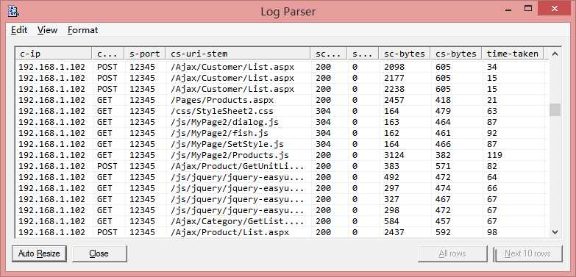
Task: Click the Auto Resize button
Action: click(39, 253)
